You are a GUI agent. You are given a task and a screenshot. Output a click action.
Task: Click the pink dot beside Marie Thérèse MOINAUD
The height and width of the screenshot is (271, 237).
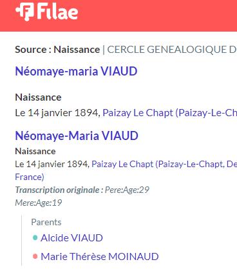pos(35,256)
